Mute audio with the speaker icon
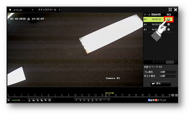This screenshot has width=191, height=116. click(x=9, y=100)
